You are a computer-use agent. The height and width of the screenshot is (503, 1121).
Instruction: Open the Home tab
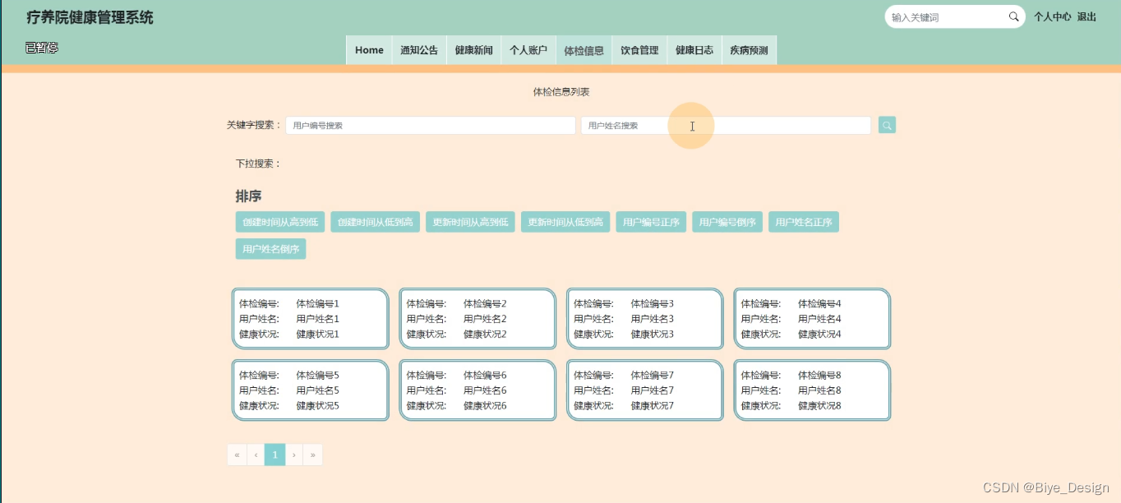click(x=369, y=50)
